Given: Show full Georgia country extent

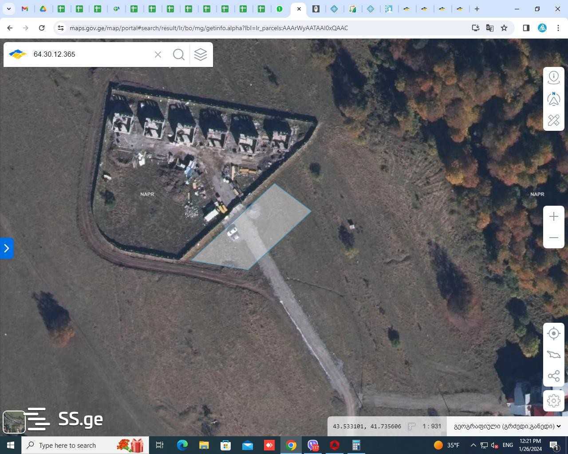Looking at the screenshot, I should [x=553, y=355].
